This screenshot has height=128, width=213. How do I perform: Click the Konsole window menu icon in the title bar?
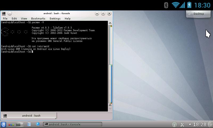3,13
